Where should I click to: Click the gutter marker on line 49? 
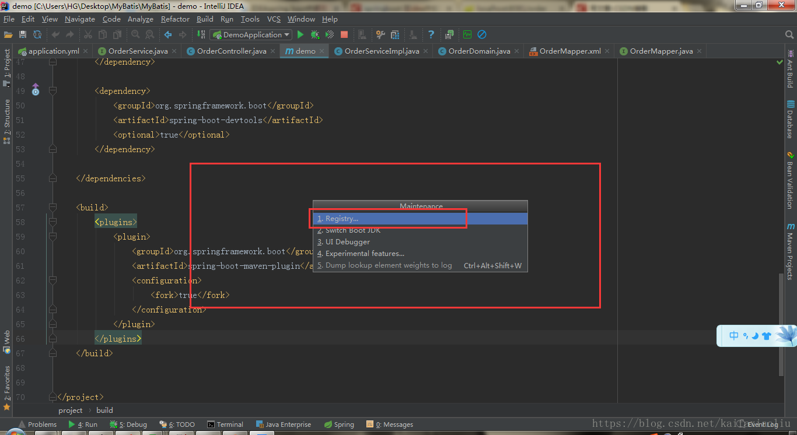pyautogui.click(x=36, y=90)
